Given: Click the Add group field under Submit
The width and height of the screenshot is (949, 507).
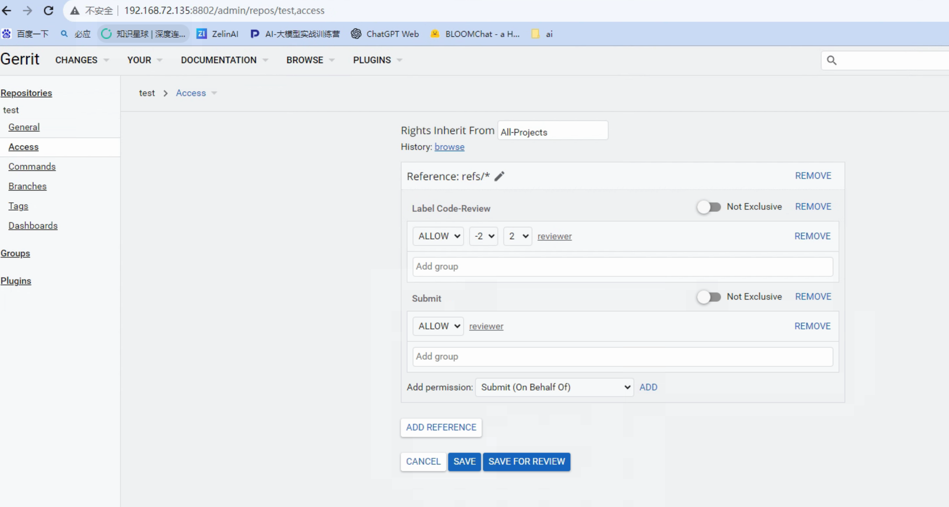Looking at the screenshot, I should [622, 356].
